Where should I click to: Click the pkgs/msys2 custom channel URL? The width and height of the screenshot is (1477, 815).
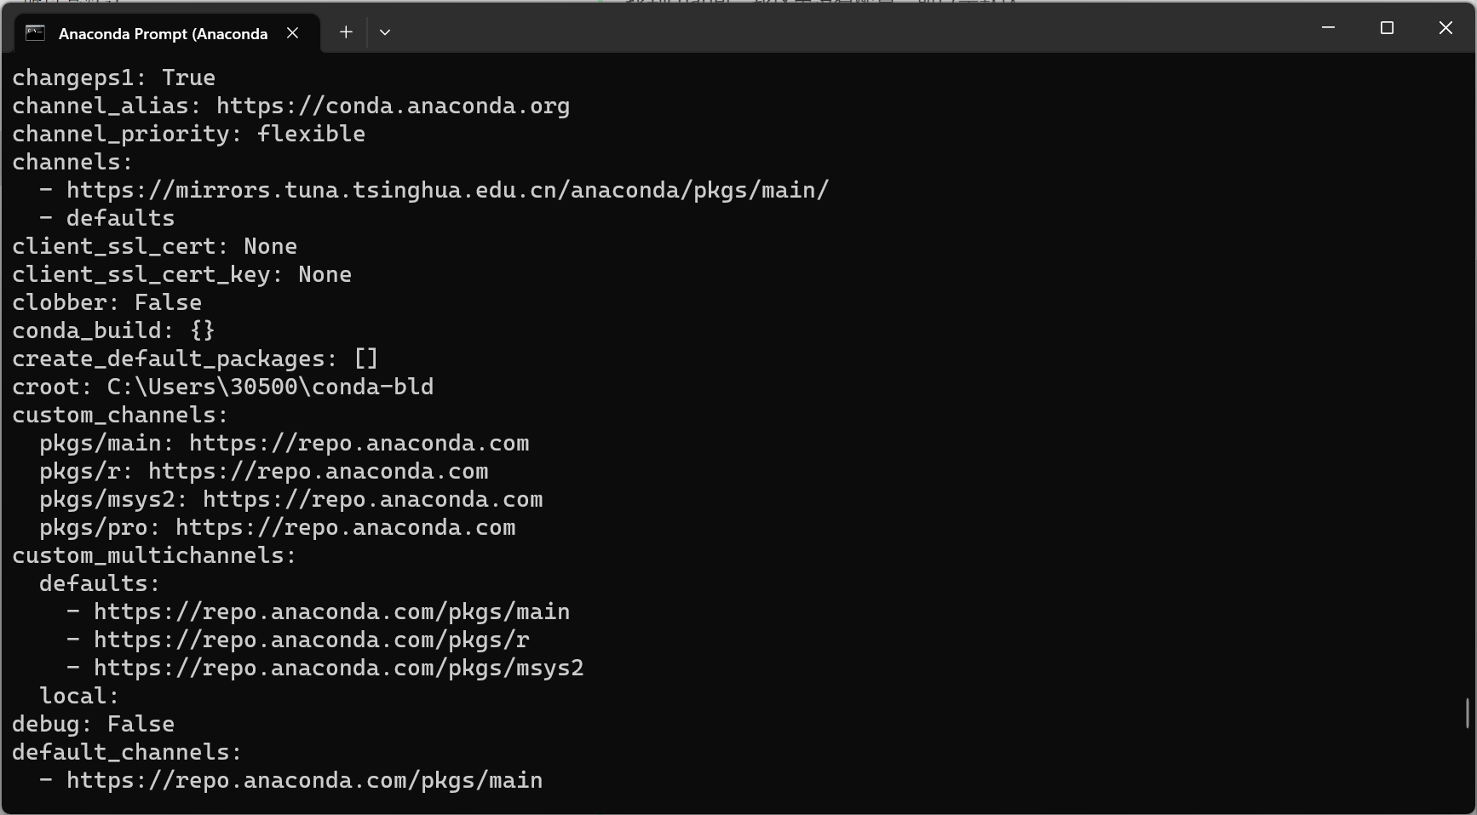[x=372, y=500]
